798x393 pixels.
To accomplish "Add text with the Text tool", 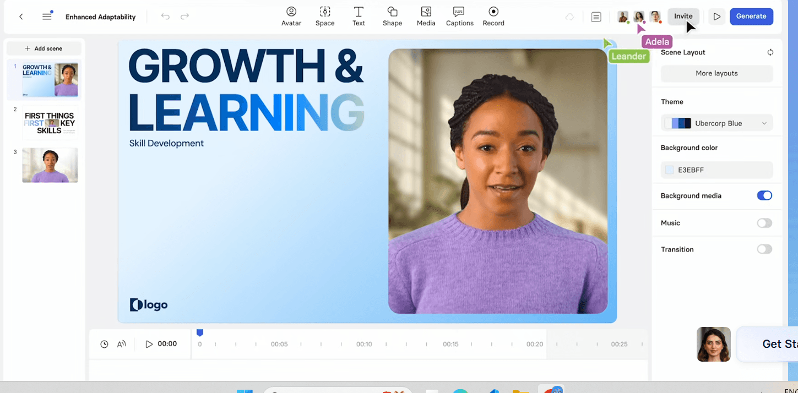I will point(359,17).
